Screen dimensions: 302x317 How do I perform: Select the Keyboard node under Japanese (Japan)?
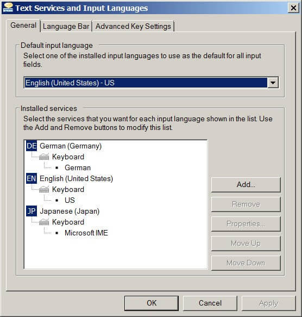[68, 222]
